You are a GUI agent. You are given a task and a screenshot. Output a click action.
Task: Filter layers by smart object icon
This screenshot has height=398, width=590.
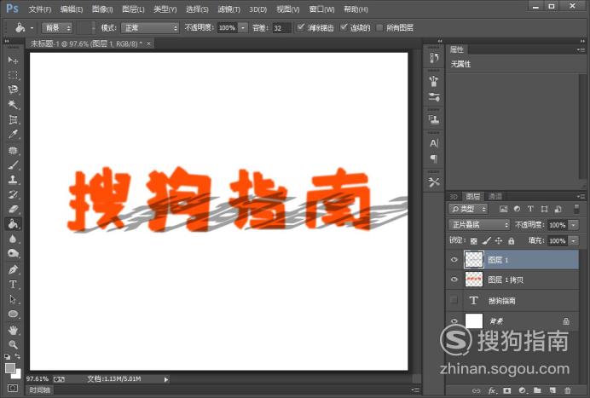558,209
